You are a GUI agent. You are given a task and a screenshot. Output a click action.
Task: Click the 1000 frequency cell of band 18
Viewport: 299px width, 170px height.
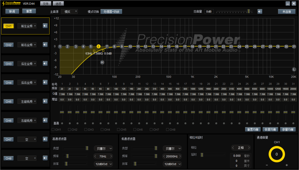[x=193, y=89]
